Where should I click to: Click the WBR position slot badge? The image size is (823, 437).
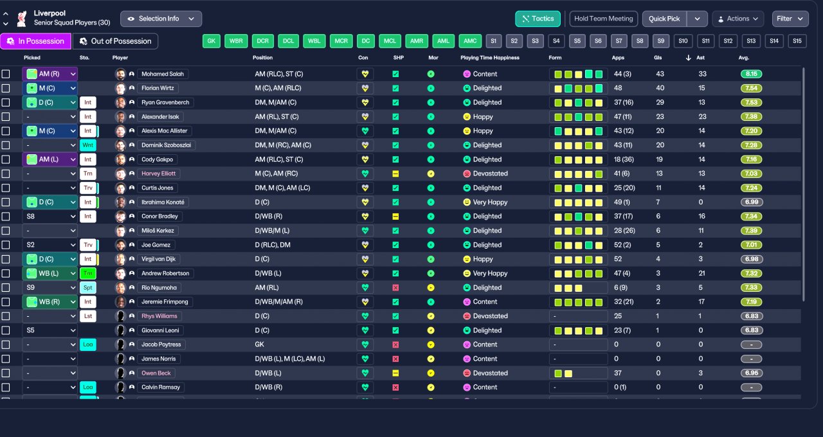coord(237,41)
